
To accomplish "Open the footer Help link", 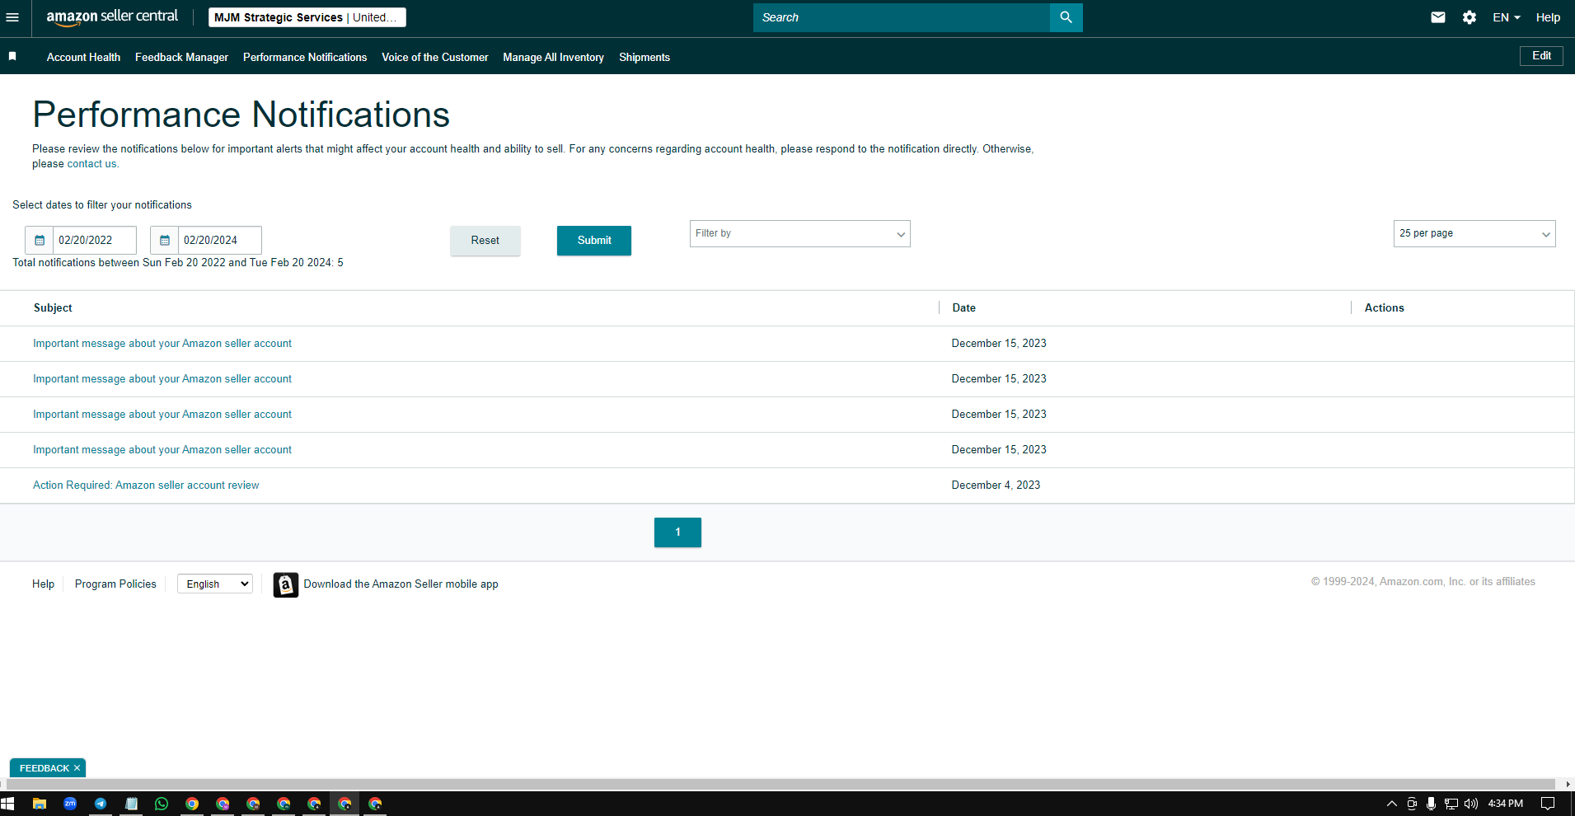I will (43, 584).
